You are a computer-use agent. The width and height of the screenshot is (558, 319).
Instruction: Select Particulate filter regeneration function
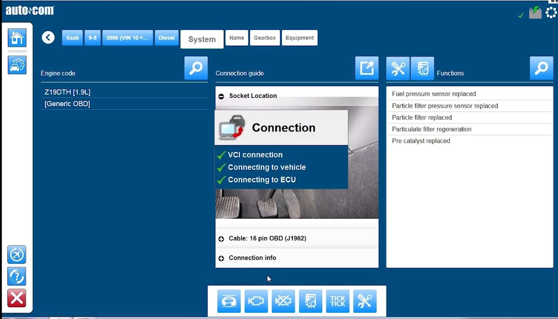(x=431, y=129)
